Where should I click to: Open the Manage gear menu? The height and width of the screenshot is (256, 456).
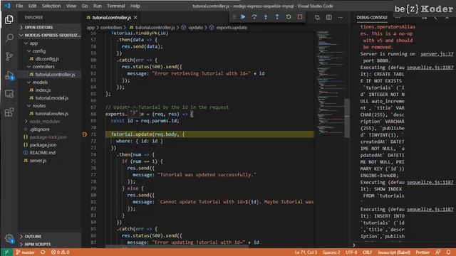coord(9,239)
